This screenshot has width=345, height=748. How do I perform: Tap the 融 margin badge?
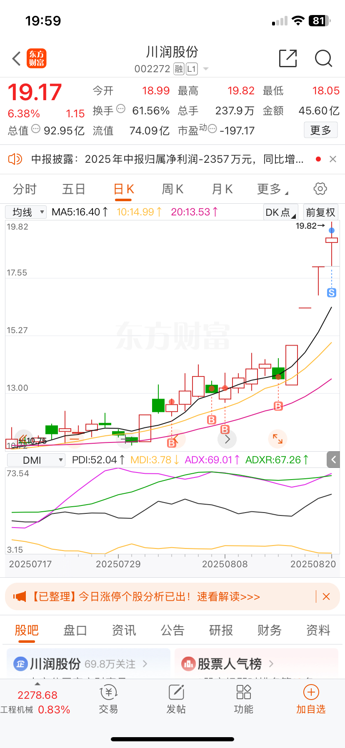click(x=179, y=69)
